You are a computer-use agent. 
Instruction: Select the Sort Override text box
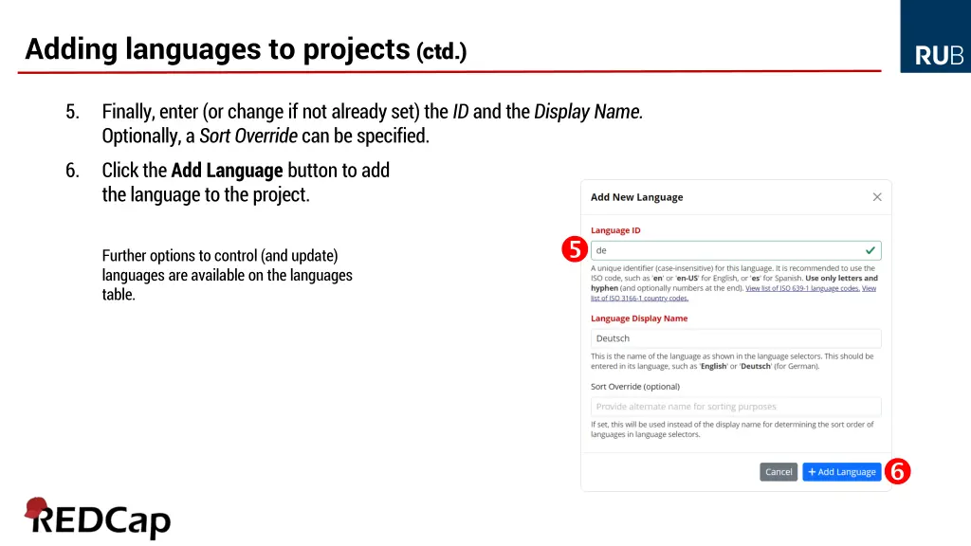[735, 407]
